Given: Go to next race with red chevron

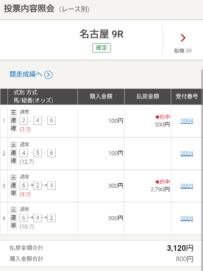Looking at the screenshot, I should 183,38.
